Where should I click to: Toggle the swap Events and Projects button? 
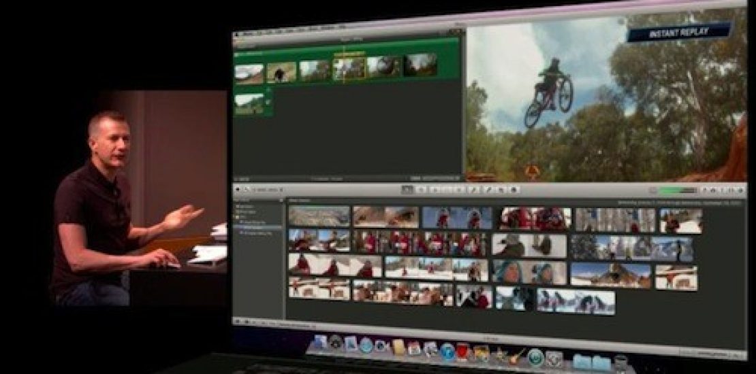pos(239,189)
